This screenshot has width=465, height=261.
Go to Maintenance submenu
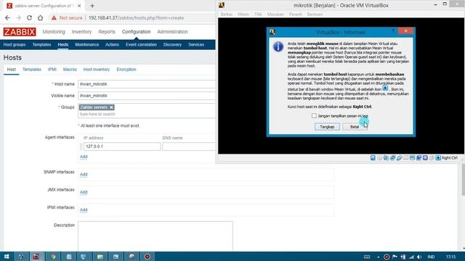[87, 45]
